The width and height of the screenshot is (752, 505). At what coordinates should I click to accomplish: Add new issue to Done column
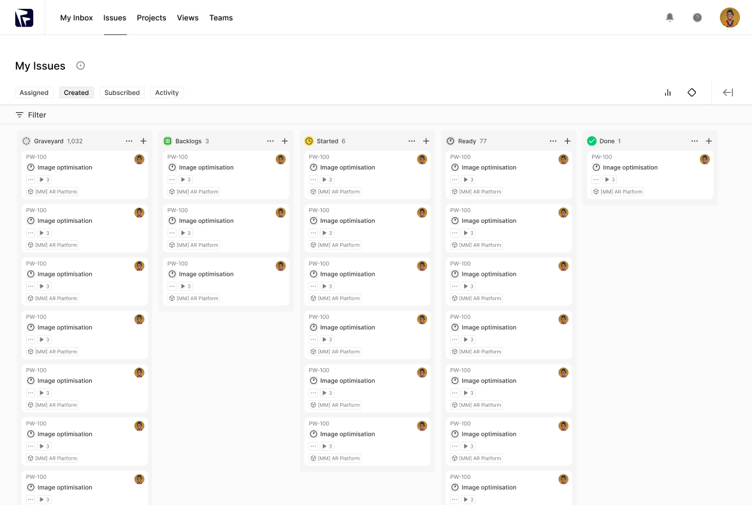pyautogui.click(x=709, y=141)
